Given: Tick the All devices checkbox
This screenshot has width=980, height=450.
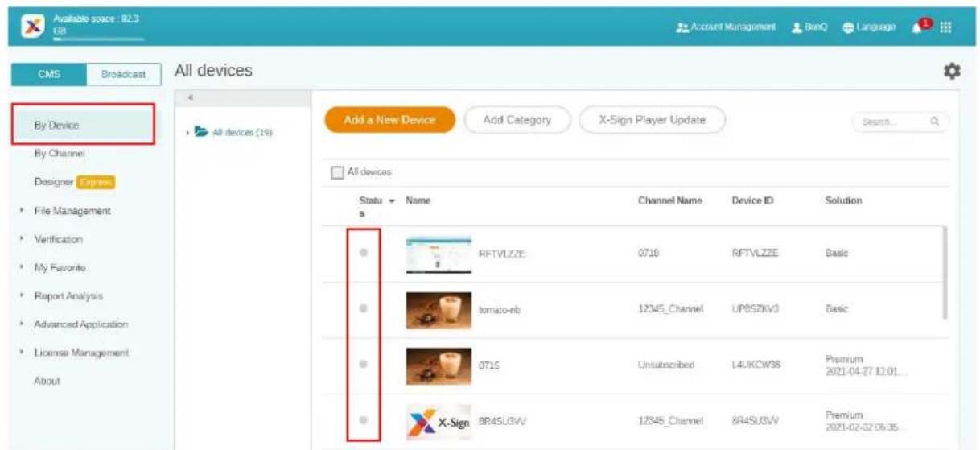Looking at the screenshot, I should 337,172.
